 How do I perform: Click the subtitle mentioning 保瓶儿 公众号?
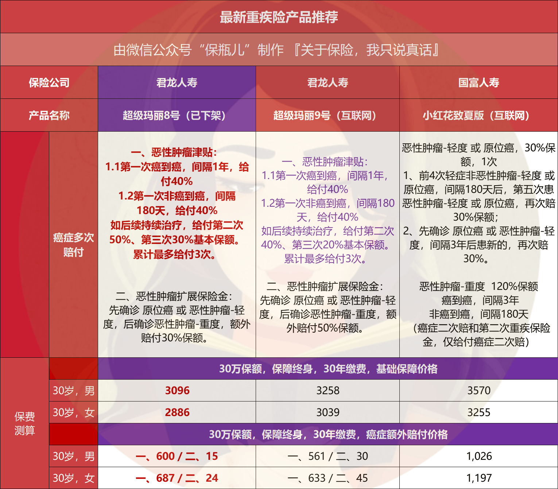[x=276, y=50]
